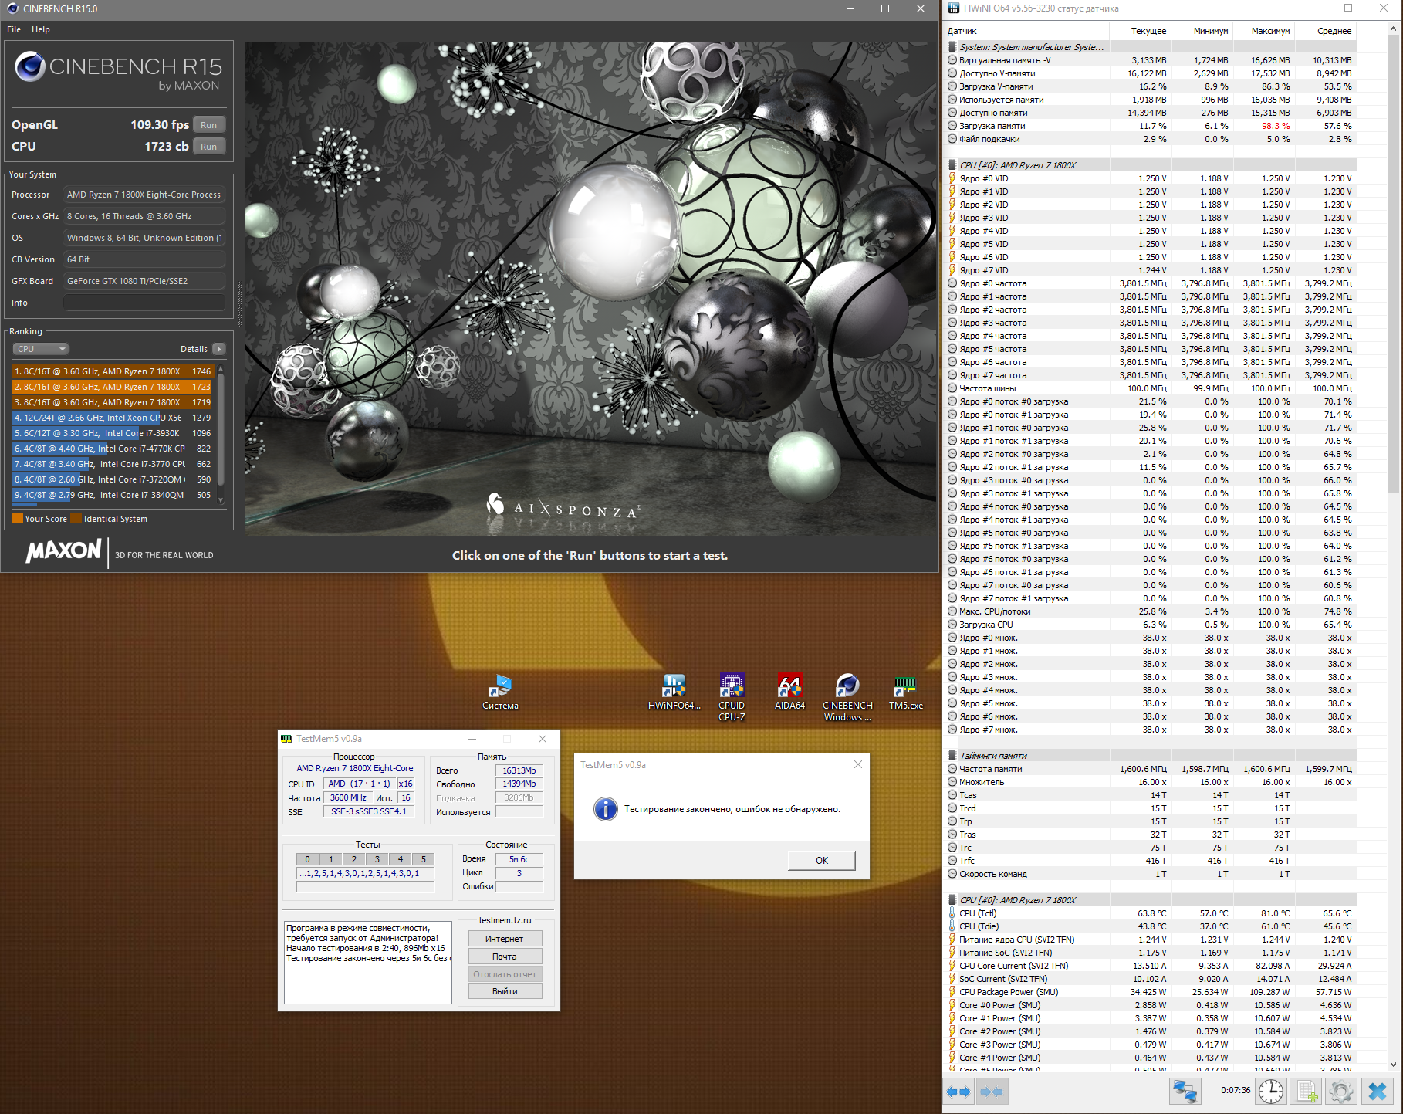Click the Текущее column header
1403x1114 pixels.
tap(1140, 31)
